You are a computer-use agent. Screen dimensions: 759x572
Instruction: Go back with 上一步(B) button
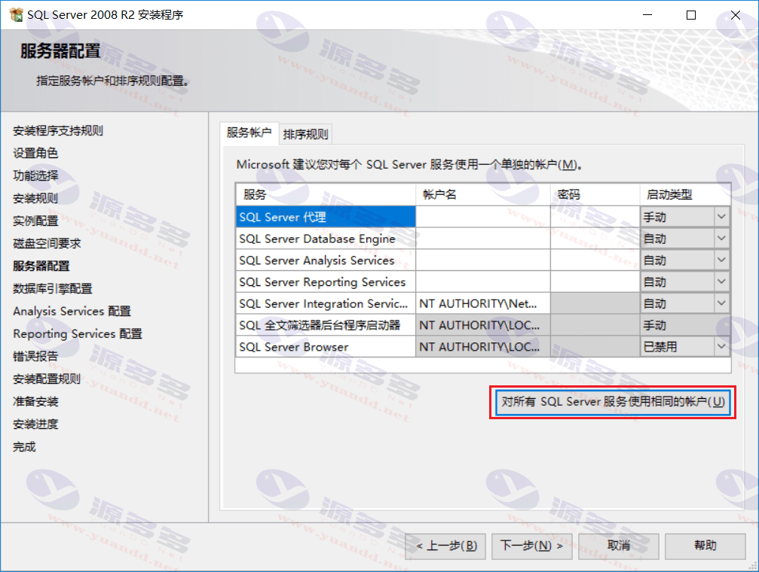tap(445, 546)
